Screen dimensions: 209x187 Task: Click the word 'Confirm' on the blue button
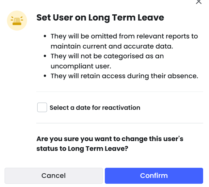tap(154, 176)
